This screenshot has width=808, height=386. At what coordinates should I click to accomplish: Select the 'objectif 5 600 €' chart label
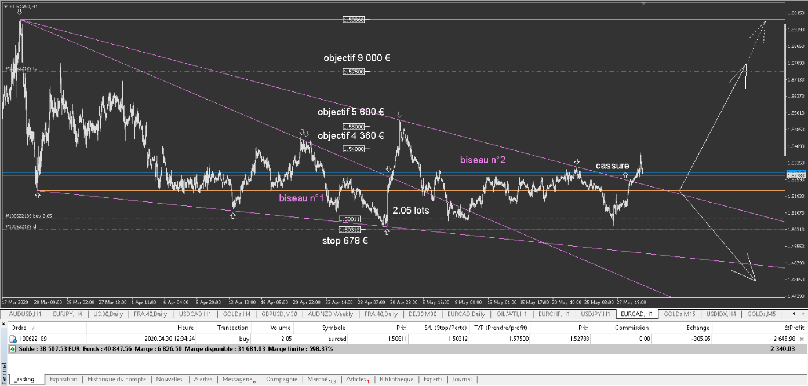pos(351,112)
